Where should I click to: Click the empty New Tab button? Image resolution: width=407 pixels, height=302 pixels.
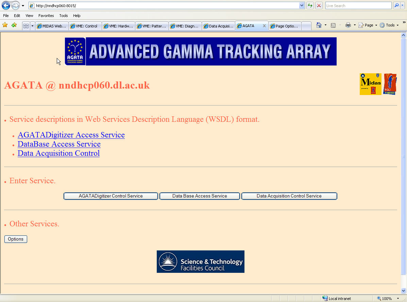pyautogui.click(x=307, y=26)
